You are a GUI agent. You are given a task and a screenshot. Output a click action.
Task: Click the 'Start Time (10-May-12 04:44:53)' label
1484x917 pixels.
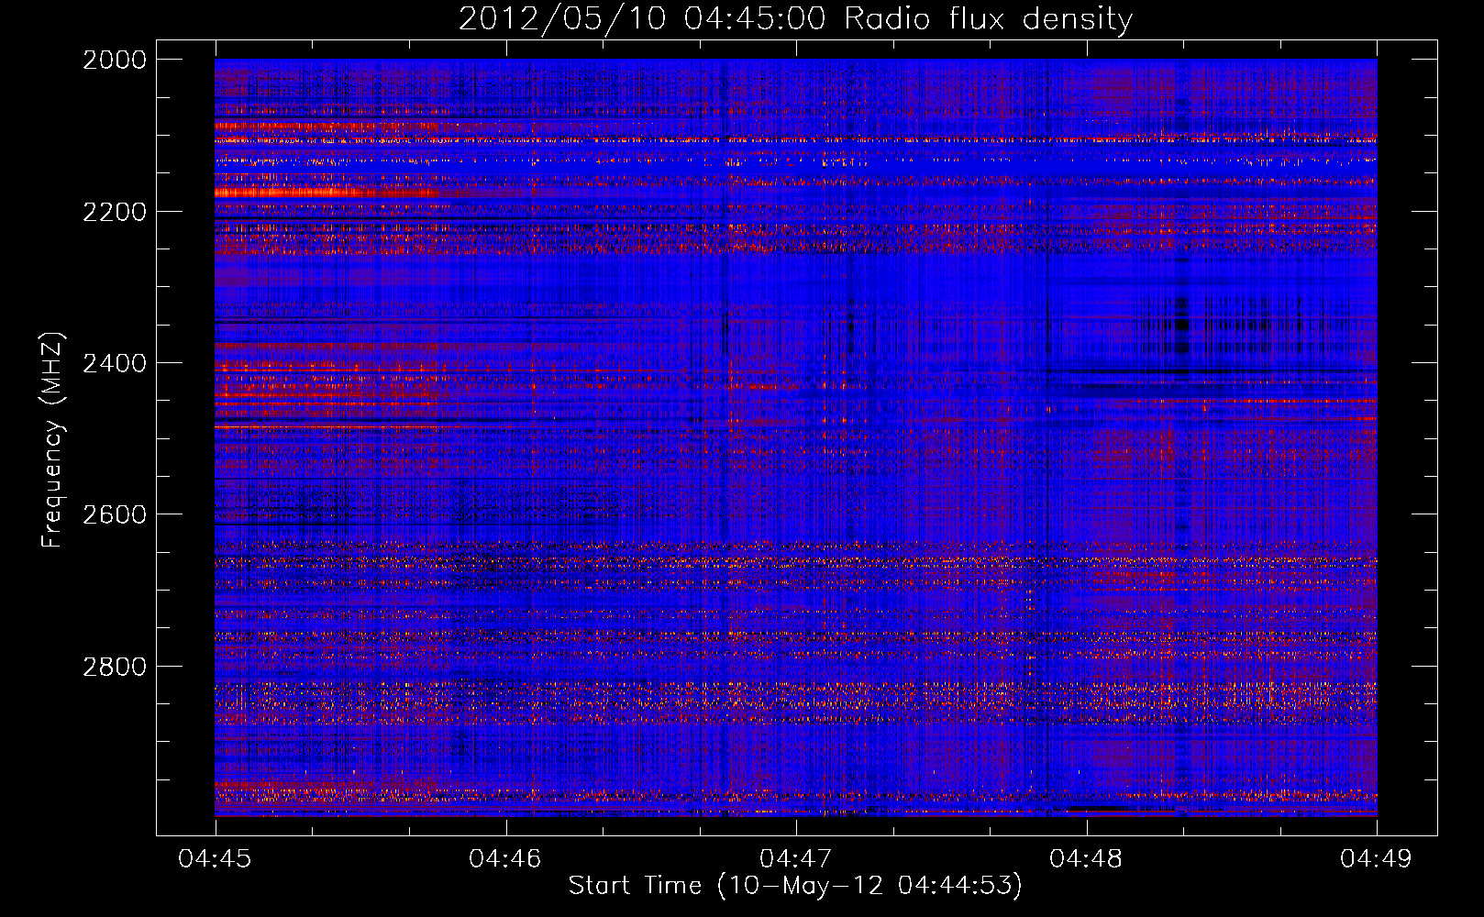click(x=795, y=886)
